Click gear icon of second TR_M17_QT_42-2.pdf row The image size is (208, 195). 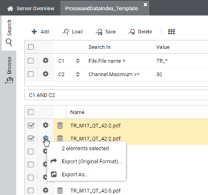[46, 138]
